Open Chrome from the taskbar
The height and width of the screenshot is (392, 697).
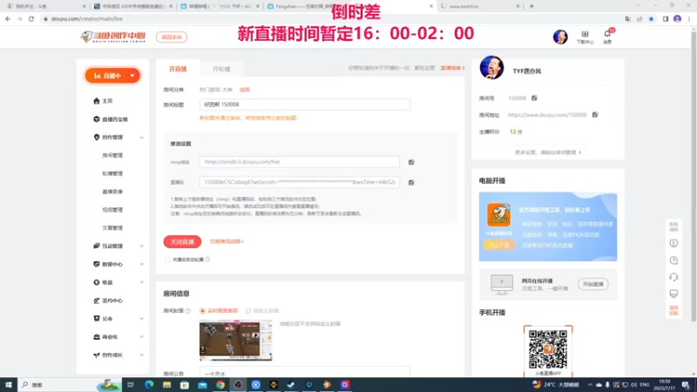(220, 385)
